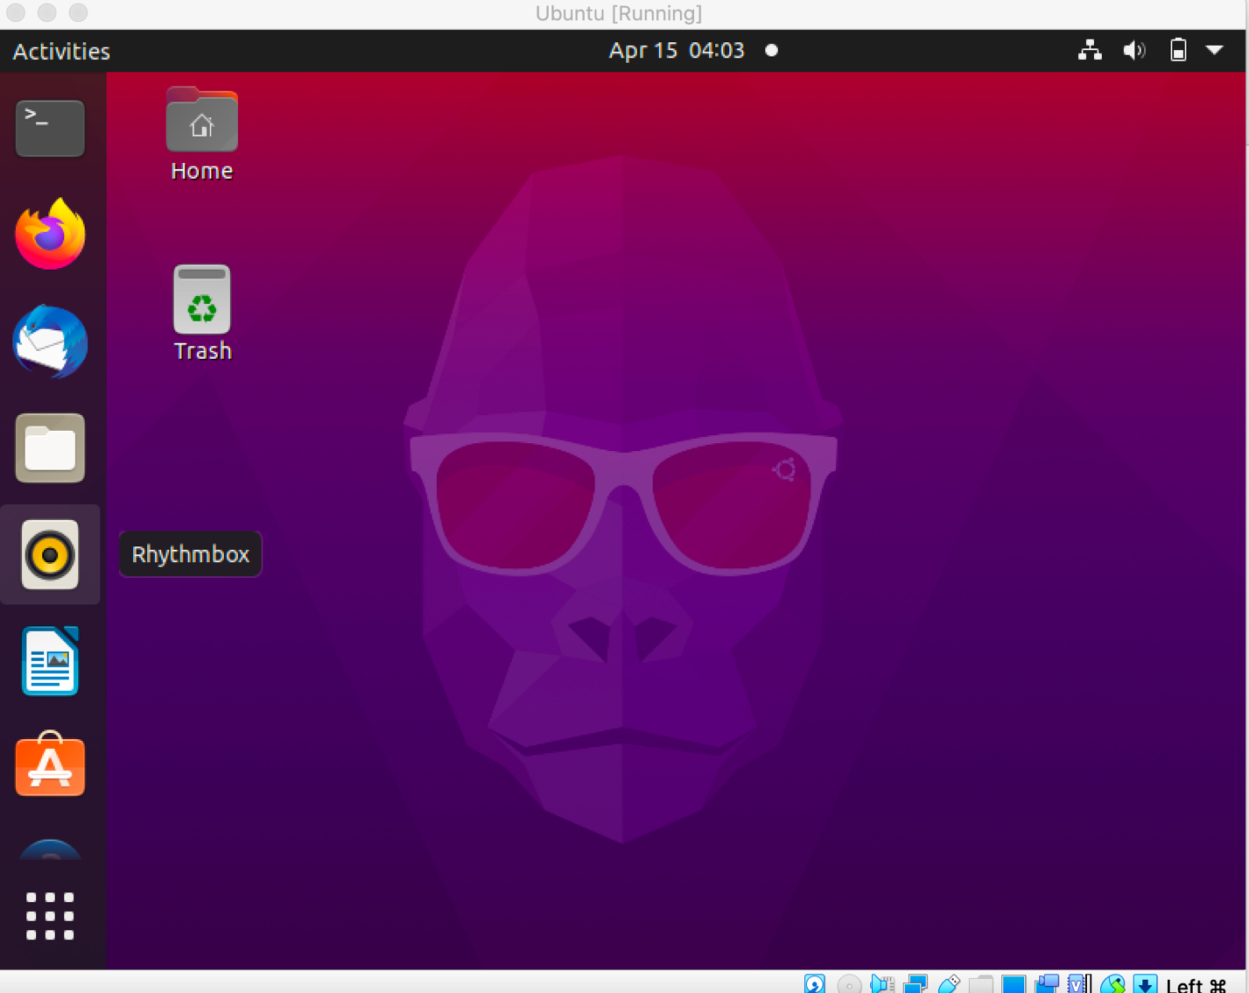Viewport: 1249px width, 993px height.
Task: Click the Rhythmbox tooltip label
Action: tap(190, 554)
